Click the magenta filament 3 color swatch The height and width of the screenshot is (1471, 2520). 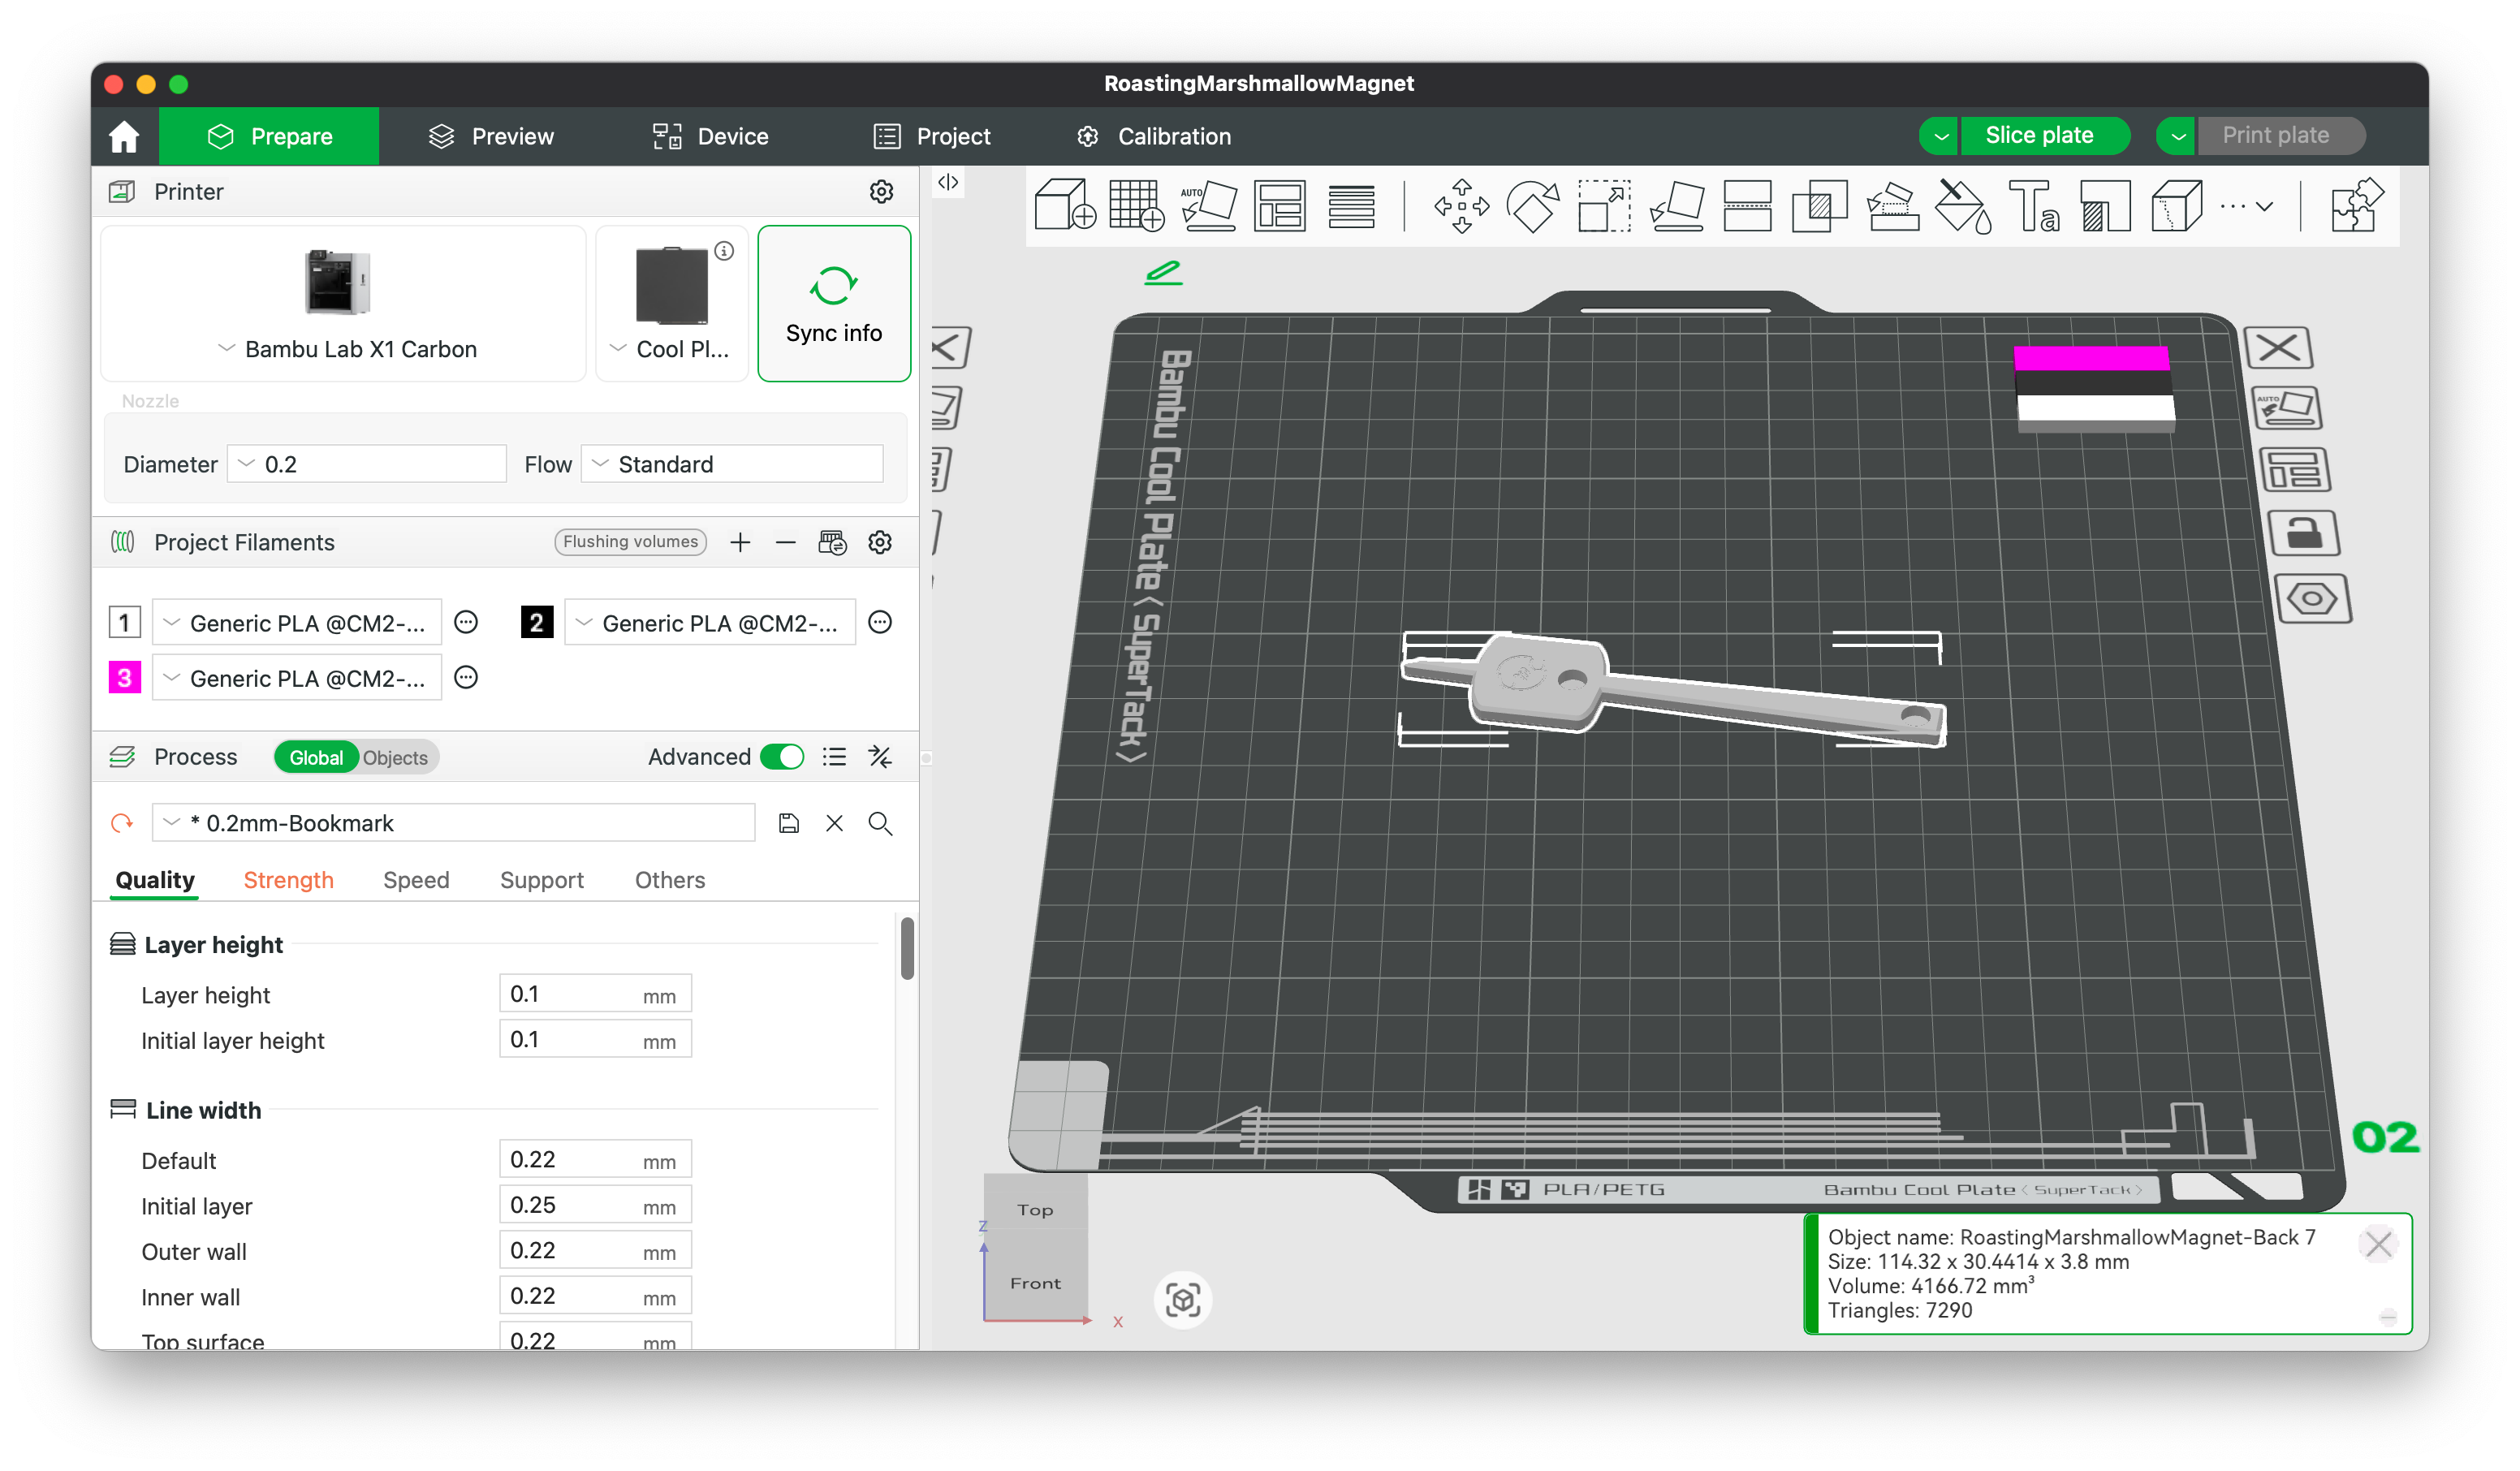124,678
